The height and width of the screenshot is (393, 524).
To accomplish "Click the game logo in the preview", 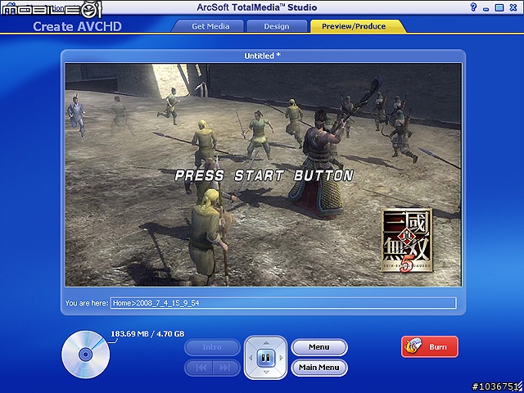I will coord(407,240).
